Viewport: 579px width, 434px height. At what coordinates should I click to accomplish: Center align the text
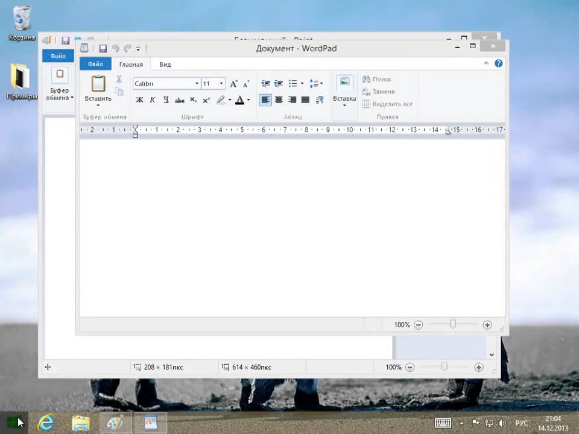[x=279, y=99]
